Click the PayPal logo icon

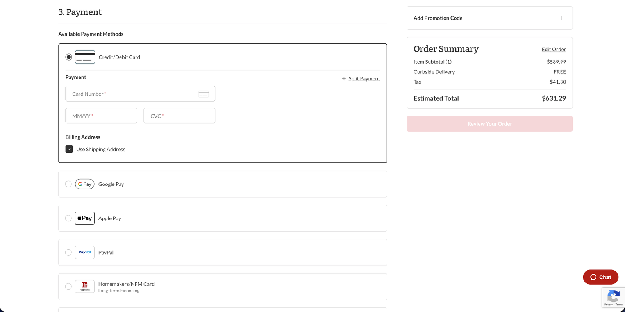85,252
